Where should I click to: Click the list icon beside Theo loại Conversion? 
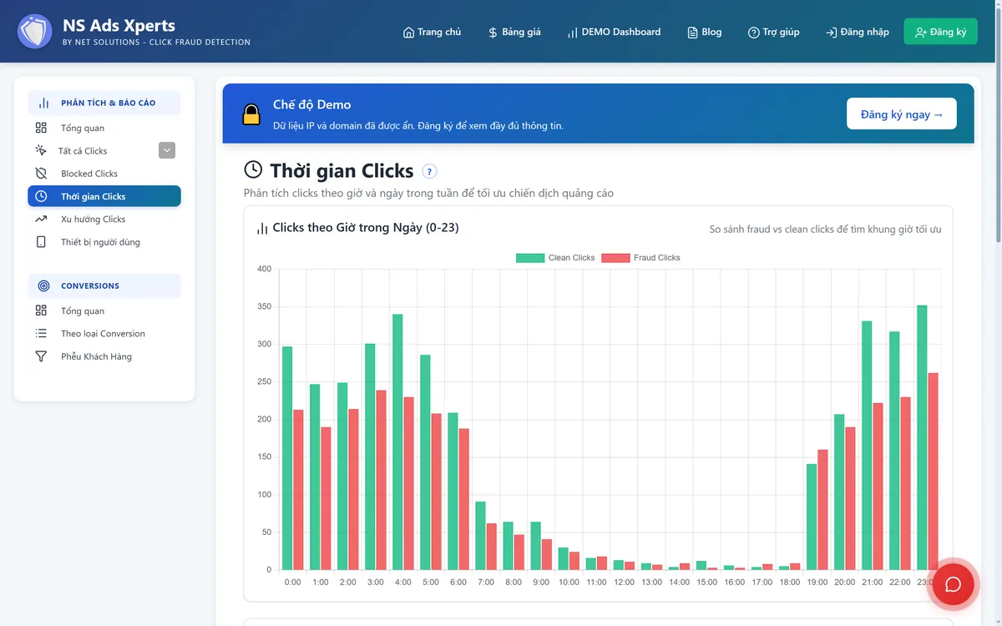coord(41,333)
